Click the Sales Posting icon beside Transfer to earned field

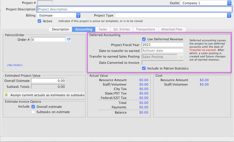point(181,57)
